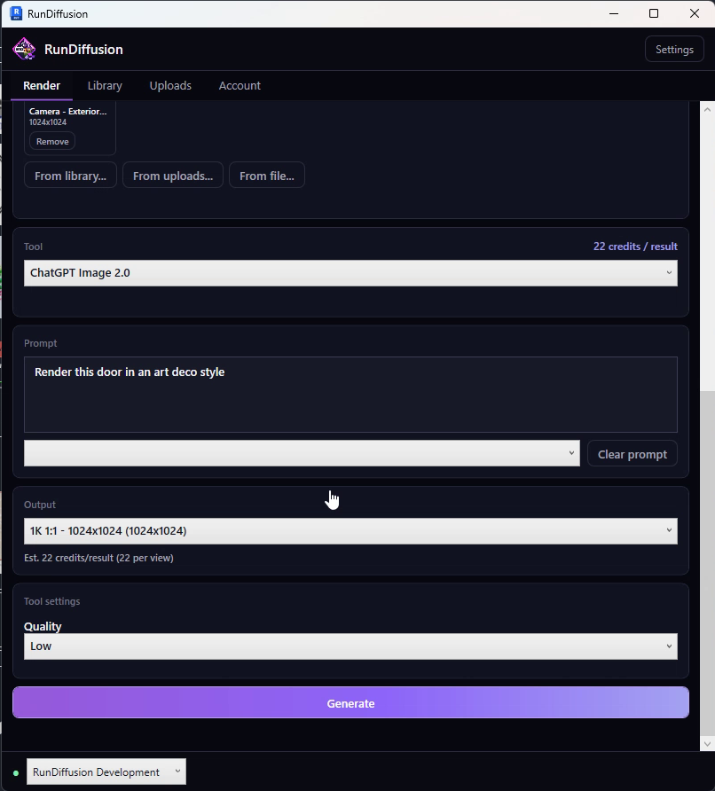Click the vertical scrollbar thumb
The width and height of the screenshot is (715, 791).
click(x=707, y=563)
